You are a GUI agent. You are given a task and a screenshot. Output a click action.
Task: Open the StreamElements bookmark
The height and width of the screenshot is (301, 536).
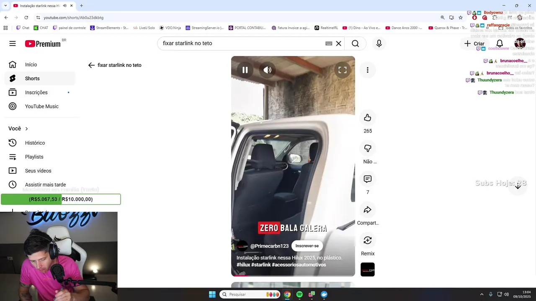pos(109,28)
